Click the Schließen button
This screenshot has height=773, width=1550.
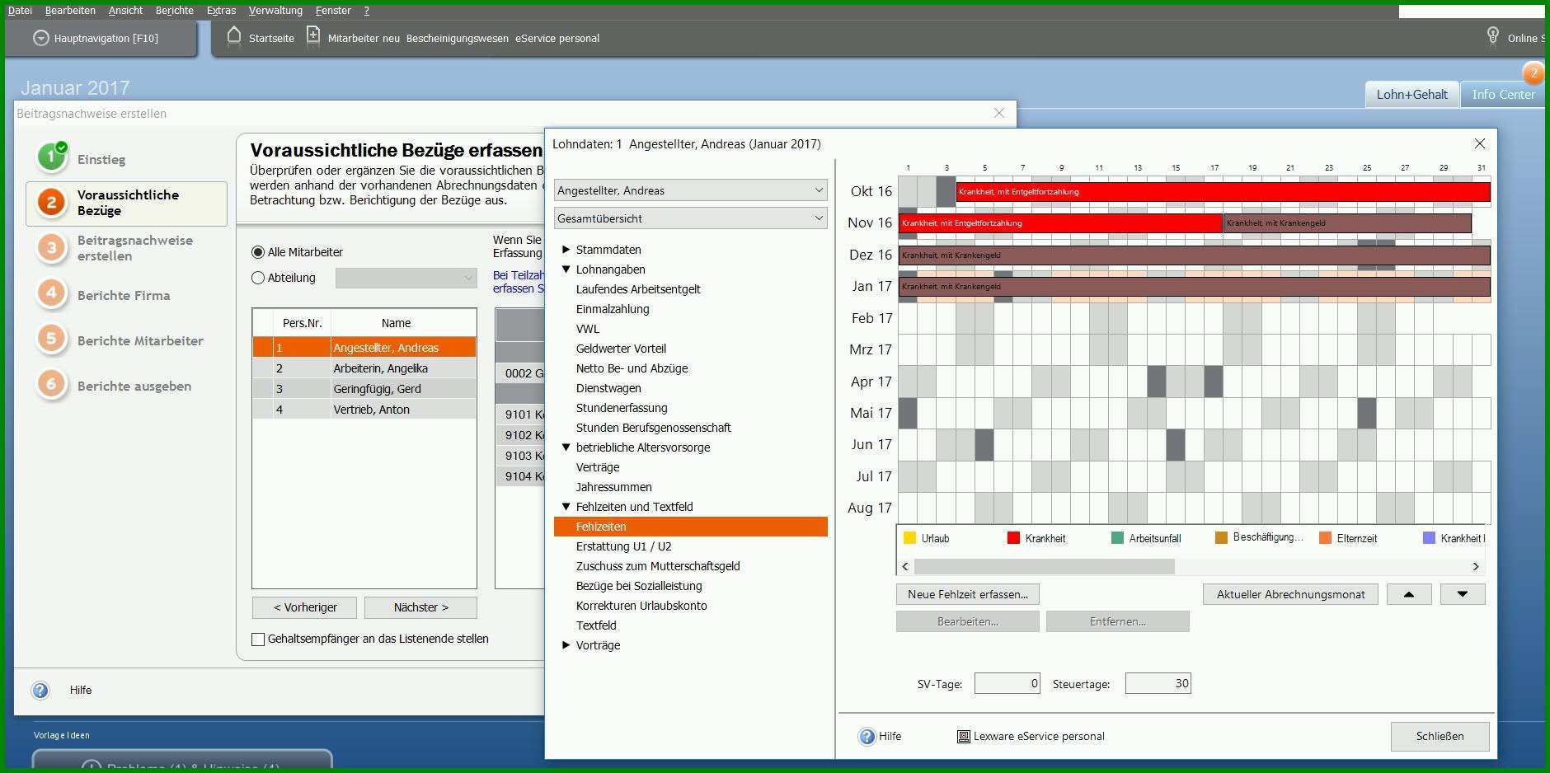(1440, 737)
